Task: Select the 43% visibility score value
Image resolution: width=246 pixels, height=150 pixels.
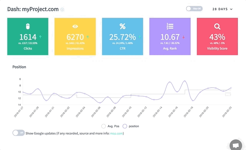Action: 217,37
